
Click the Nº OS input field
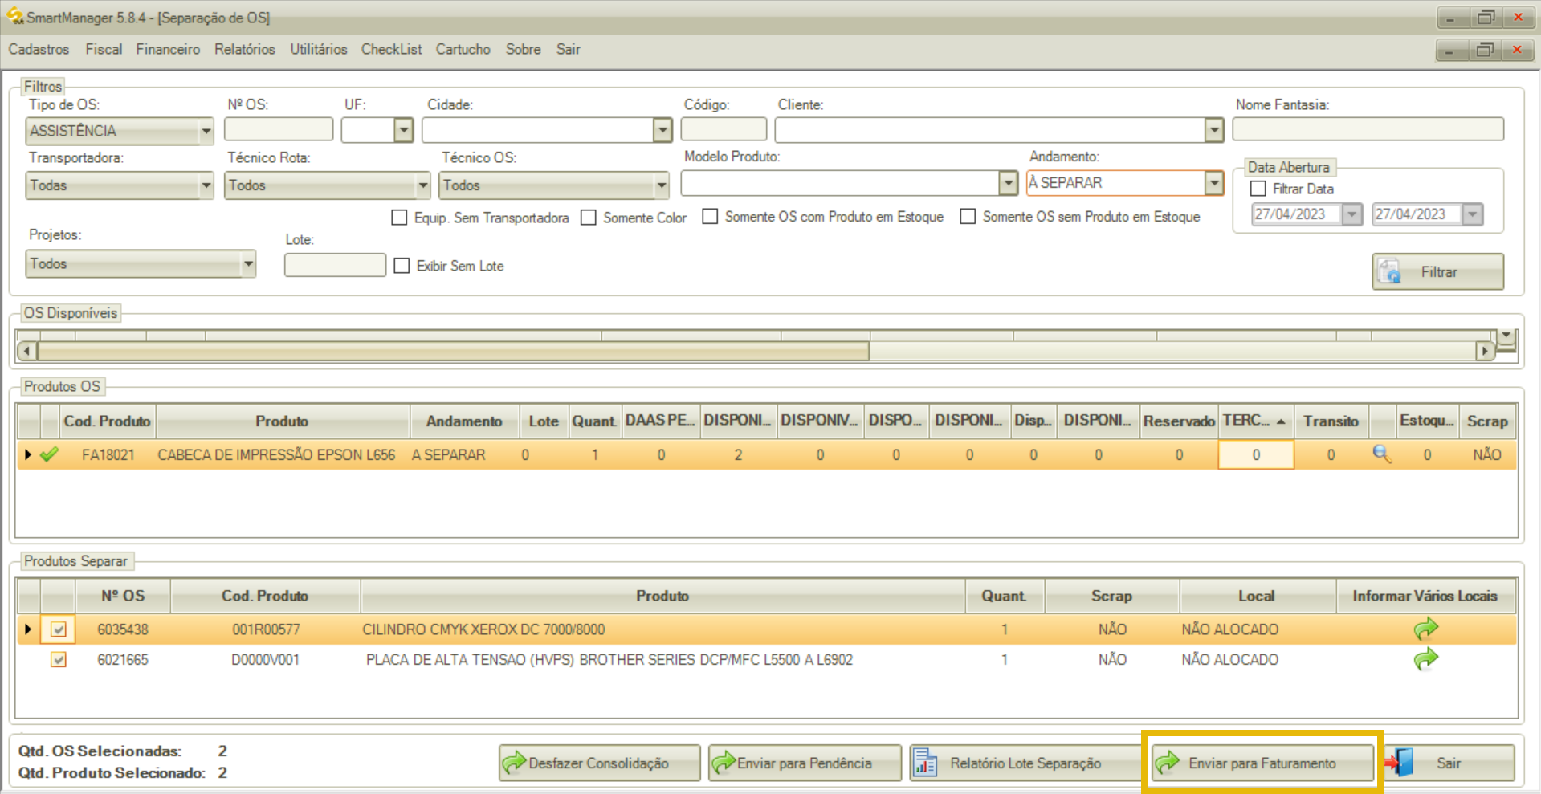[x=278, y=129]
